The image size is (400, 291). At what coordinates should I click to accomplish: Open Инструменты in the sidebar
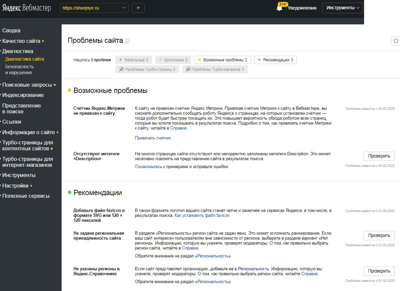click(19, 175)
